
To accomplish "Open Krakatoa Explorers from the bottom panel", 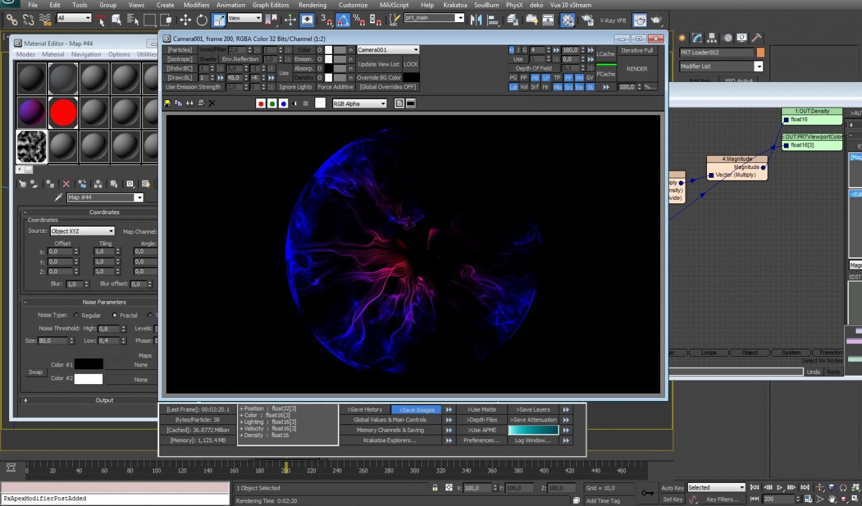I will 391,440.
